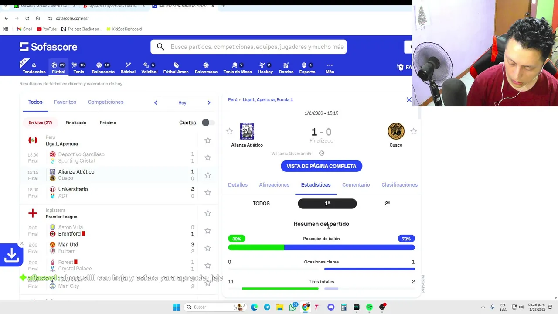Switch to the Todos tab

pyautogui.click(x=35, y=102)
